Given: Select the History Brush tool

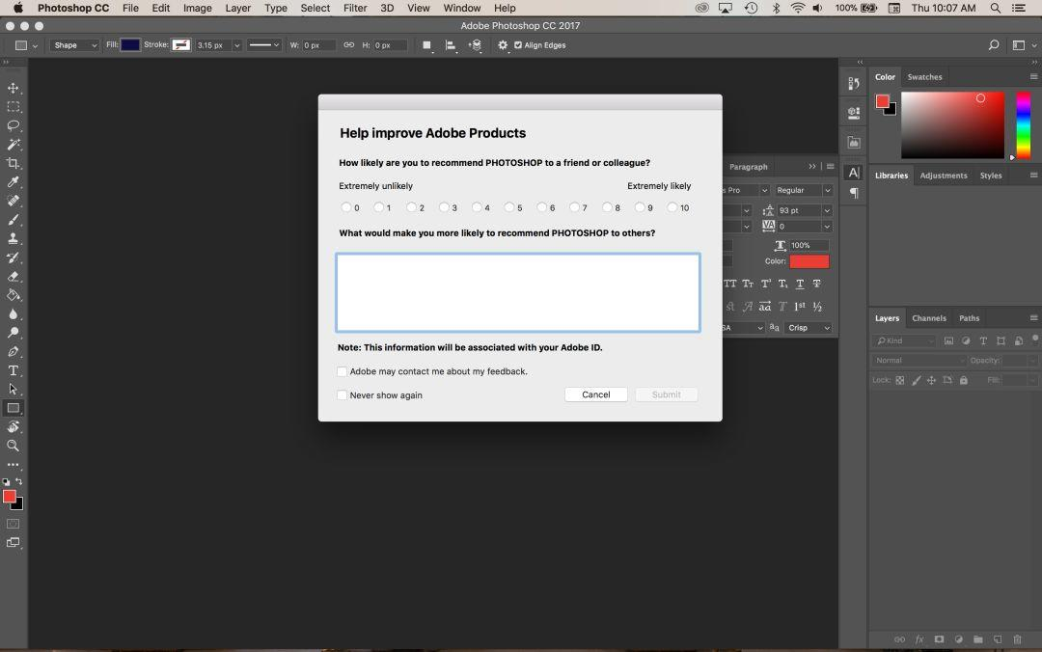Looking at the screenshot, I should [13, 258].
